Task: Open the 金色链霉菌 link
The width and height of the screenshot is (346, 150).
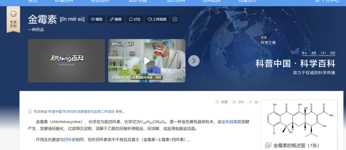Action: pyautogui.click(x=231, y=122)
